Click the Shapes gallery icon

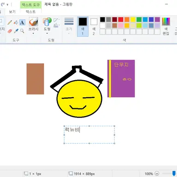pyautogui.click(x=47, y=22)
